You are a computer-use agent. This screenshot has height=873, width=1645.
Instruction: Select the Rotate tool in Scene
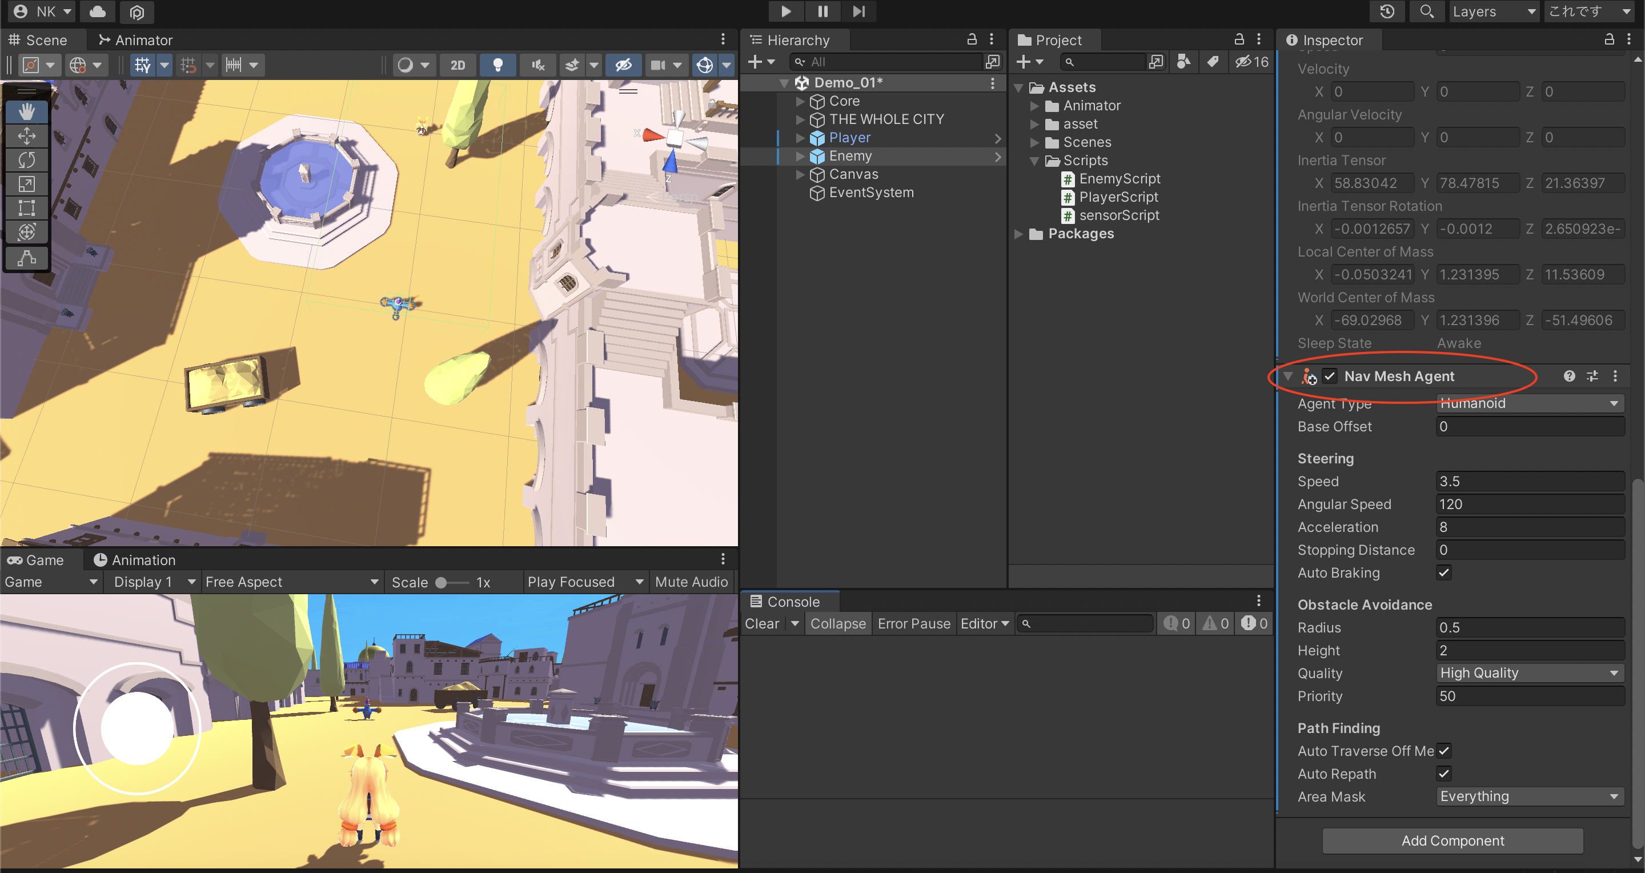tap(26, 159)
